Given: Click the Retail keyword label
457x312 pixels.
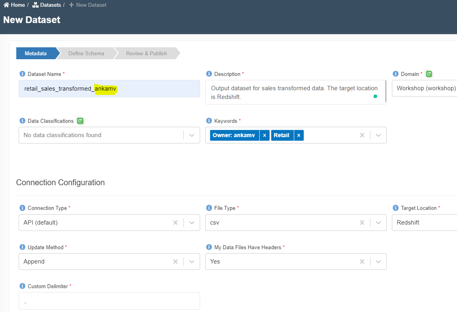Looking at the screenshot, I should click(x=282, y=136).
